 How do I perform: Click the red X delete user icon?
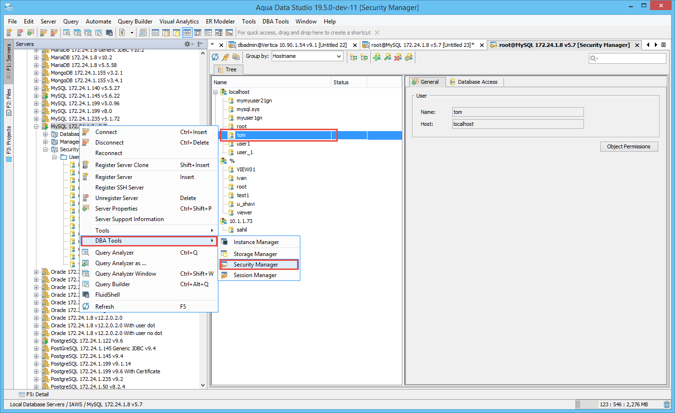coord(398,57)
